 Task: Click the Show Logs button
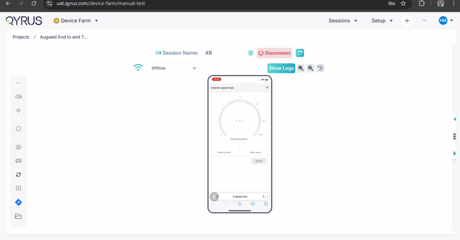point(281,68)
